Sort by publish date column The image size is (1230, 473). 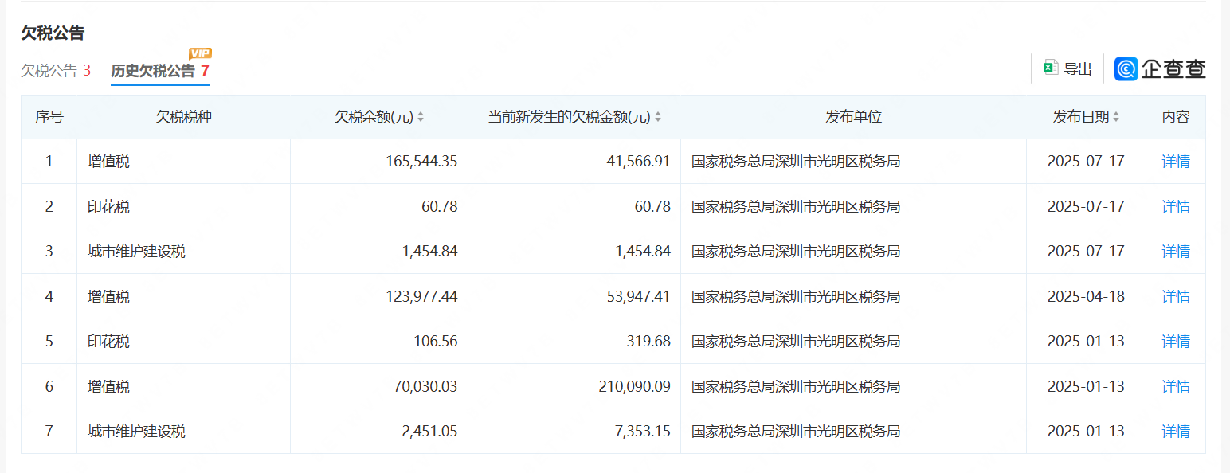pyautogui.click(x=1116, y=117)
